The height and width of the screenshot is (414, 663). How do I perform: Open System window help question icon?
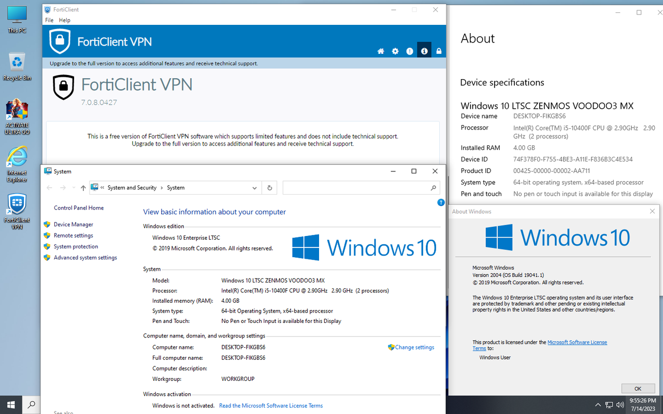(x=441, y=202)
